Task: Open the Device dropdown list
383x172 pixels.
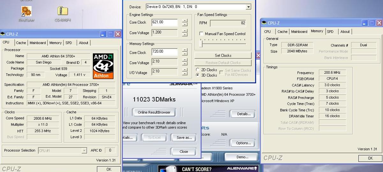Action: 248,7
